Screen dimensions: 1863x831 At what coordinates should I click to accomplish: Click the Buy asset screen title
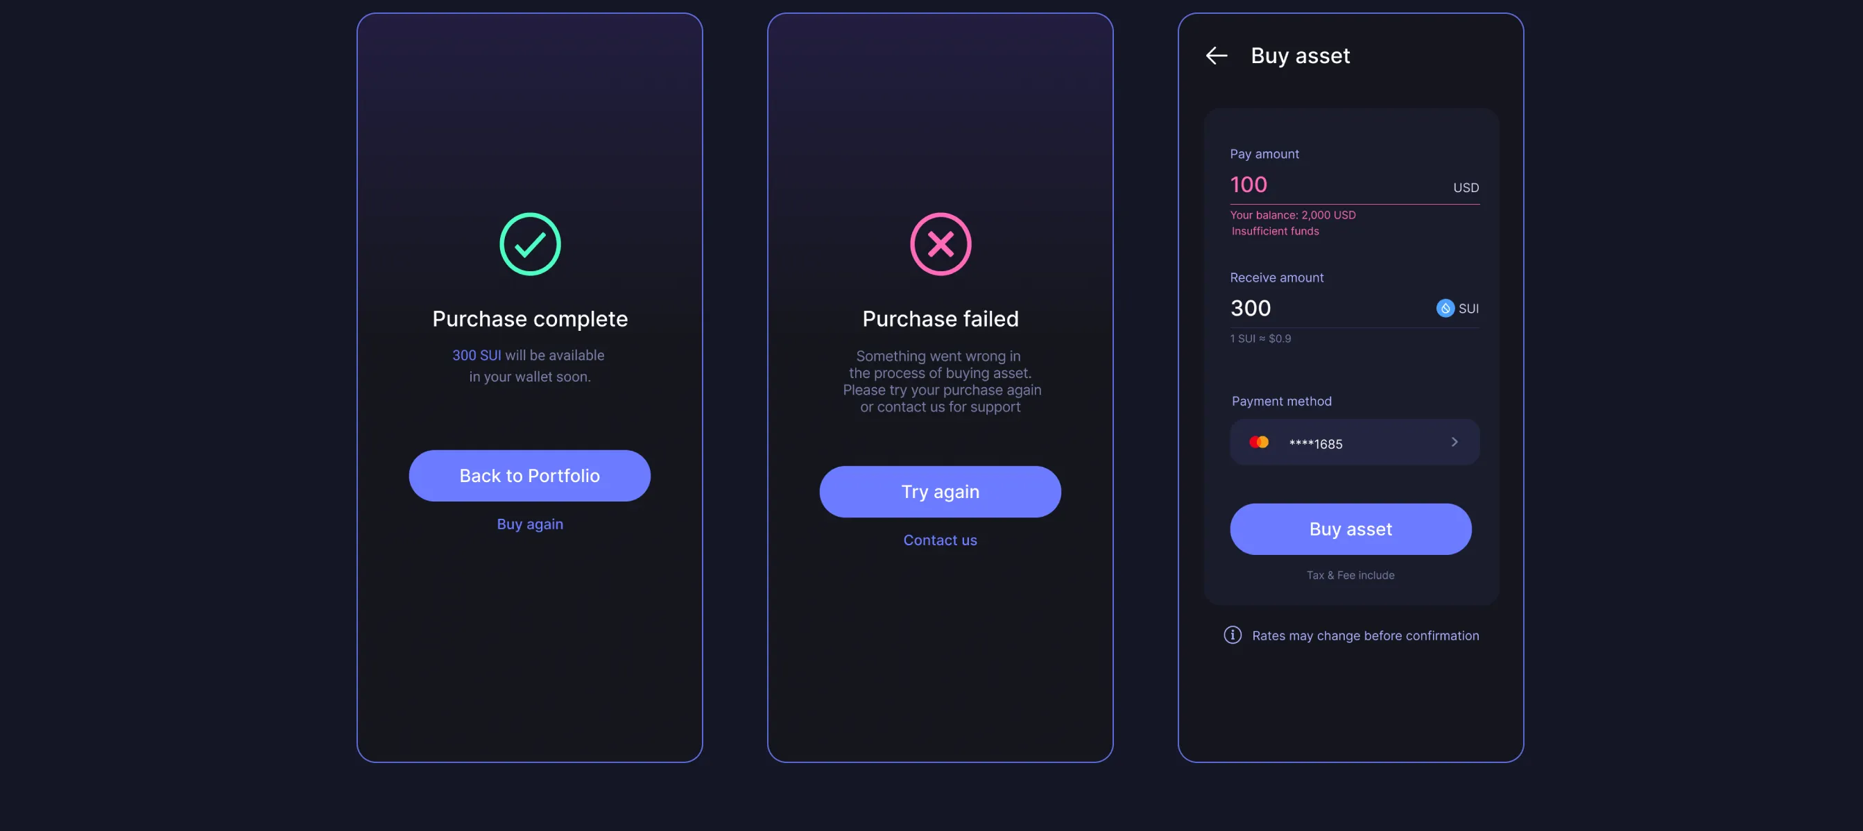tap(1300, 55)
